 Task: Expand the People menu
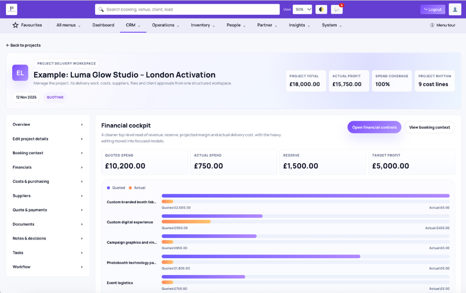coord(236,25)
